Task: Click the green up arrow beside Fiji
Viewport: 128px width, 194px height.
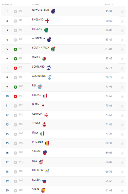Action: tap(15, 87)
